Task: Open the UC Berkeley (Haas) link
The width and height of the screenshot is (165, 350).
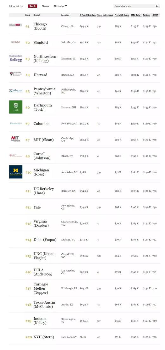Action: 44,191
